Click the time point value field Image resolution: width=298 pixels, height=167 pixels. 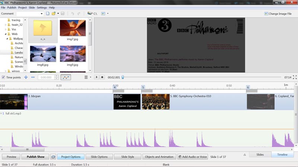[46, 77]
